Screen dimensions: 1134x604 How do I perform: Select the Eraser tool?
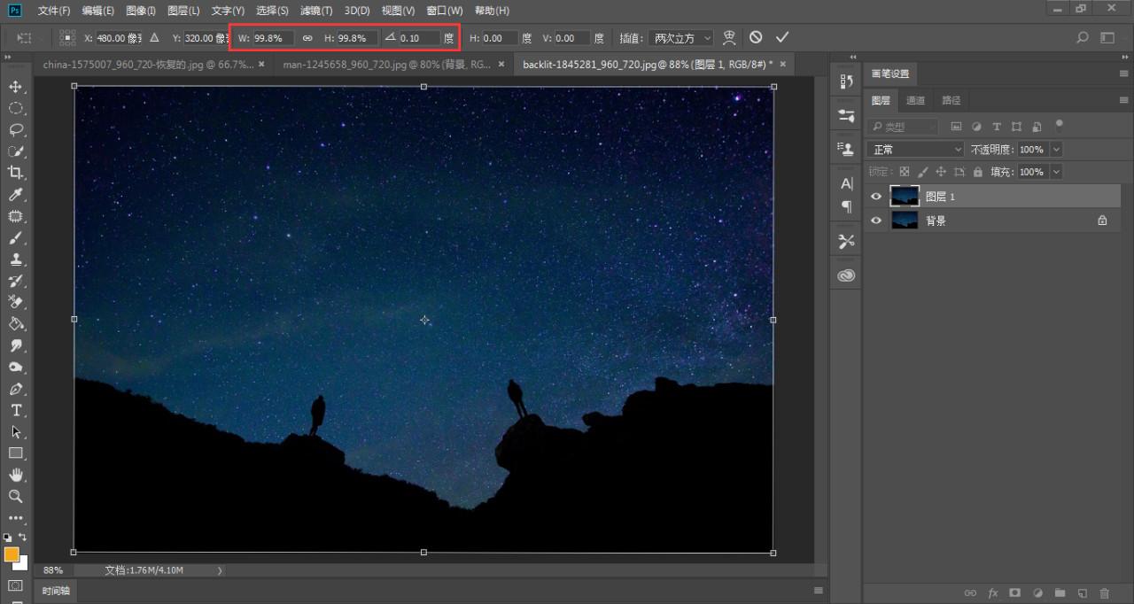click(15, 303)
